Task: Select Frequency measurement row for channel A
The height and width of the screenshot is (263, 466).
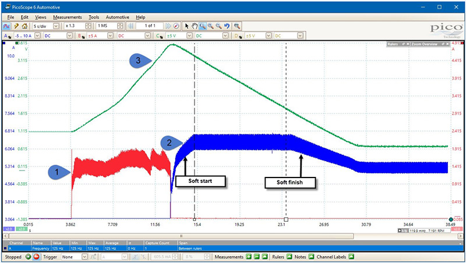Action: 232,248
